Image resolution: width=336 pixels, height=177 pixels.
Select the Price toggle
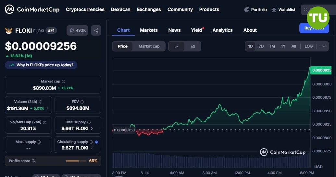(123, 46)
